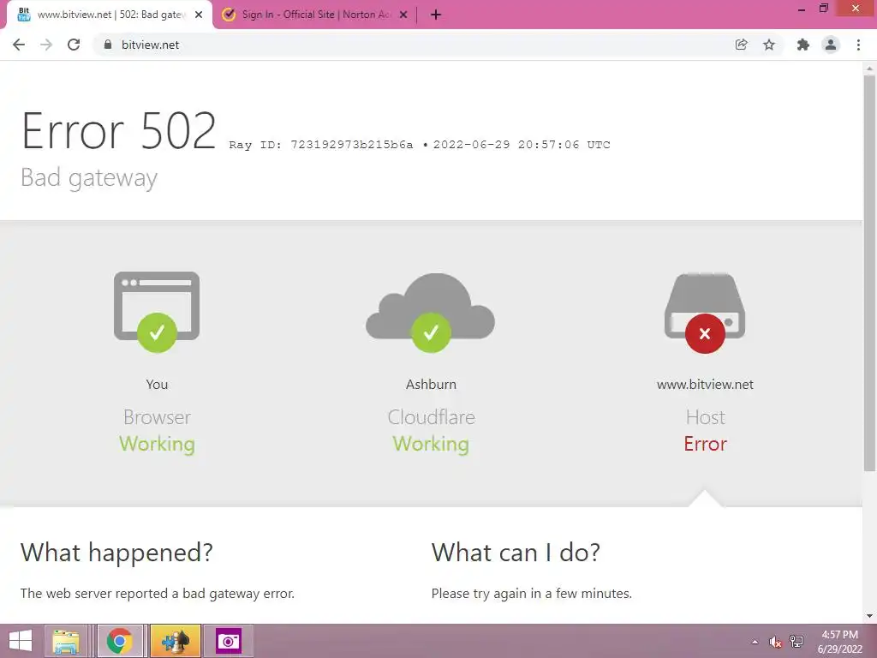Show hidden system tray icons
This screenshot has width=877, height=658.
(x=755, y=642)
